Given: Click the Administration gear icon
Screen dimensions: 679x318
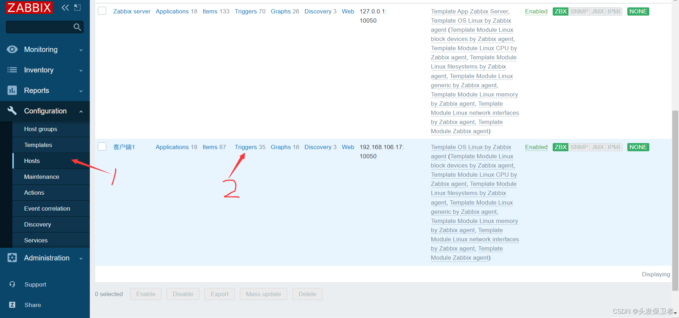Looking at the screenshot, I should 12,258.
